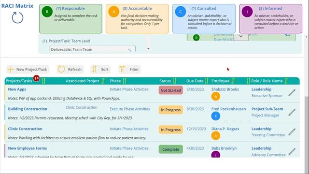Click the Sort button
Image resolution: width=309 pixels, height=174 pixels.
pos(100,70)
